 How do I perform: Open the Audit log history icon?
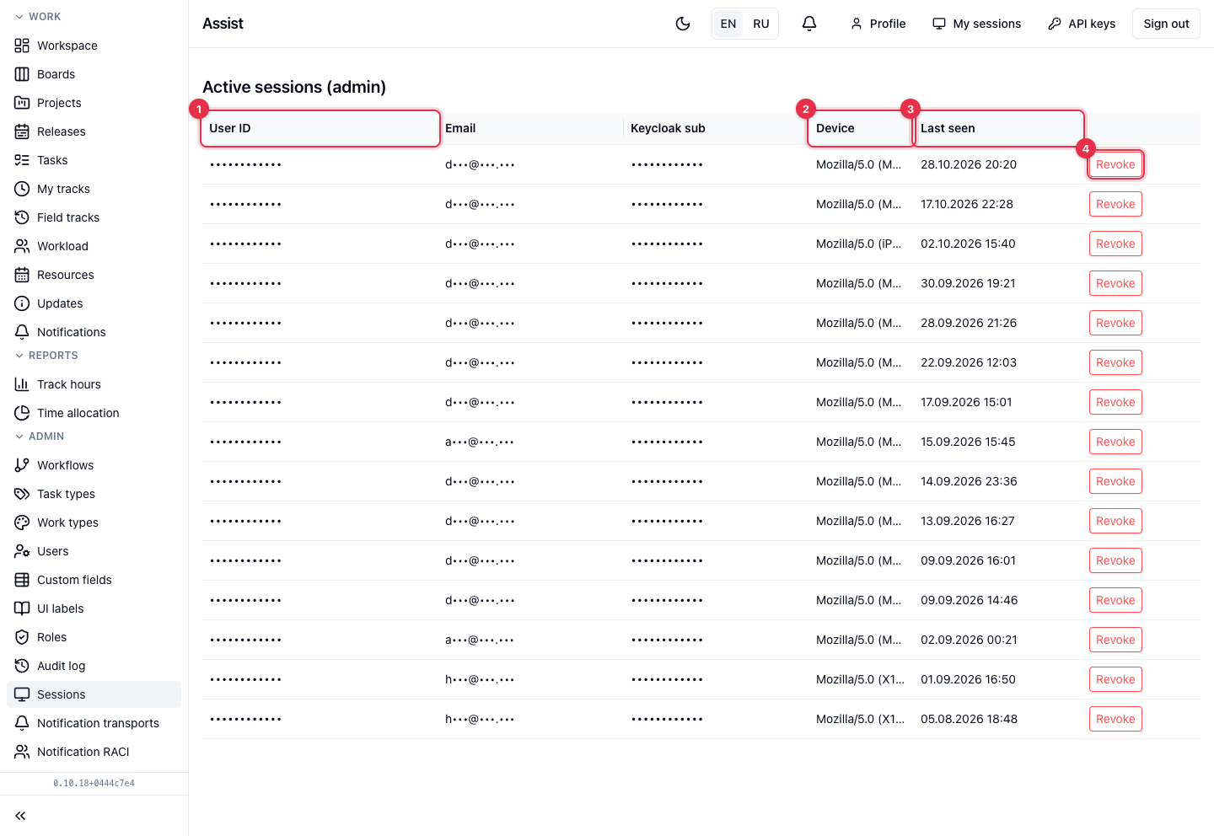click(22, 666)
